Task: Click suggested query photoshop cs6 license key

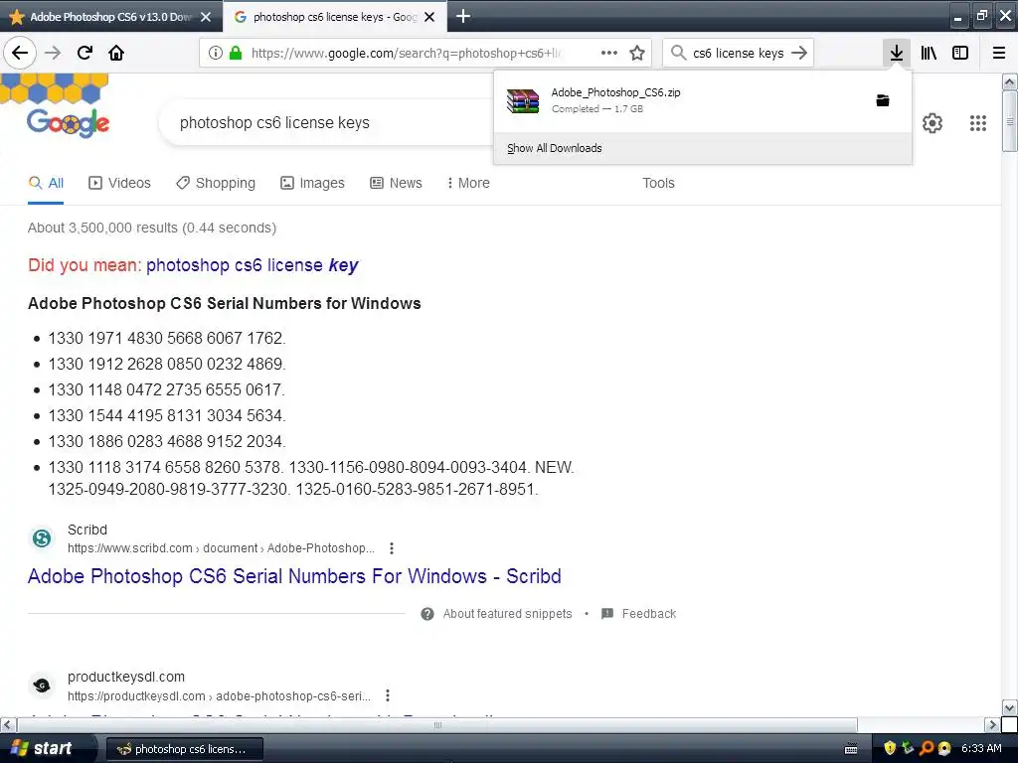Action: [x=252, y=264]
